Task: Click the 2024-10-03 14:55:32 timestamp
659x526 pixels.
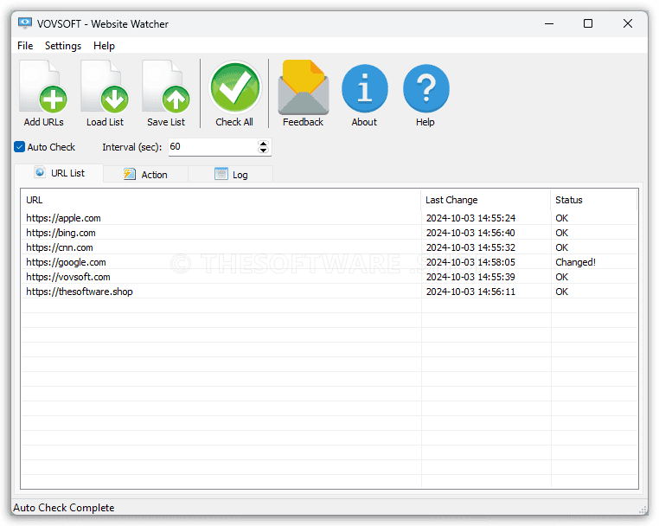Action: 470,247
